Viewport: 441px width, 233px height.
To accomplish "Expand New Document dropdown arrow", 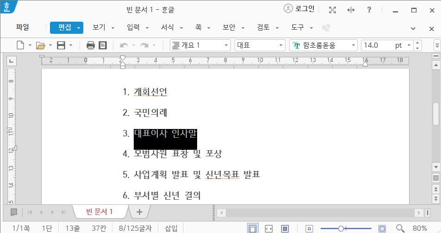I will pyautogui.click(x=30, y=45).
